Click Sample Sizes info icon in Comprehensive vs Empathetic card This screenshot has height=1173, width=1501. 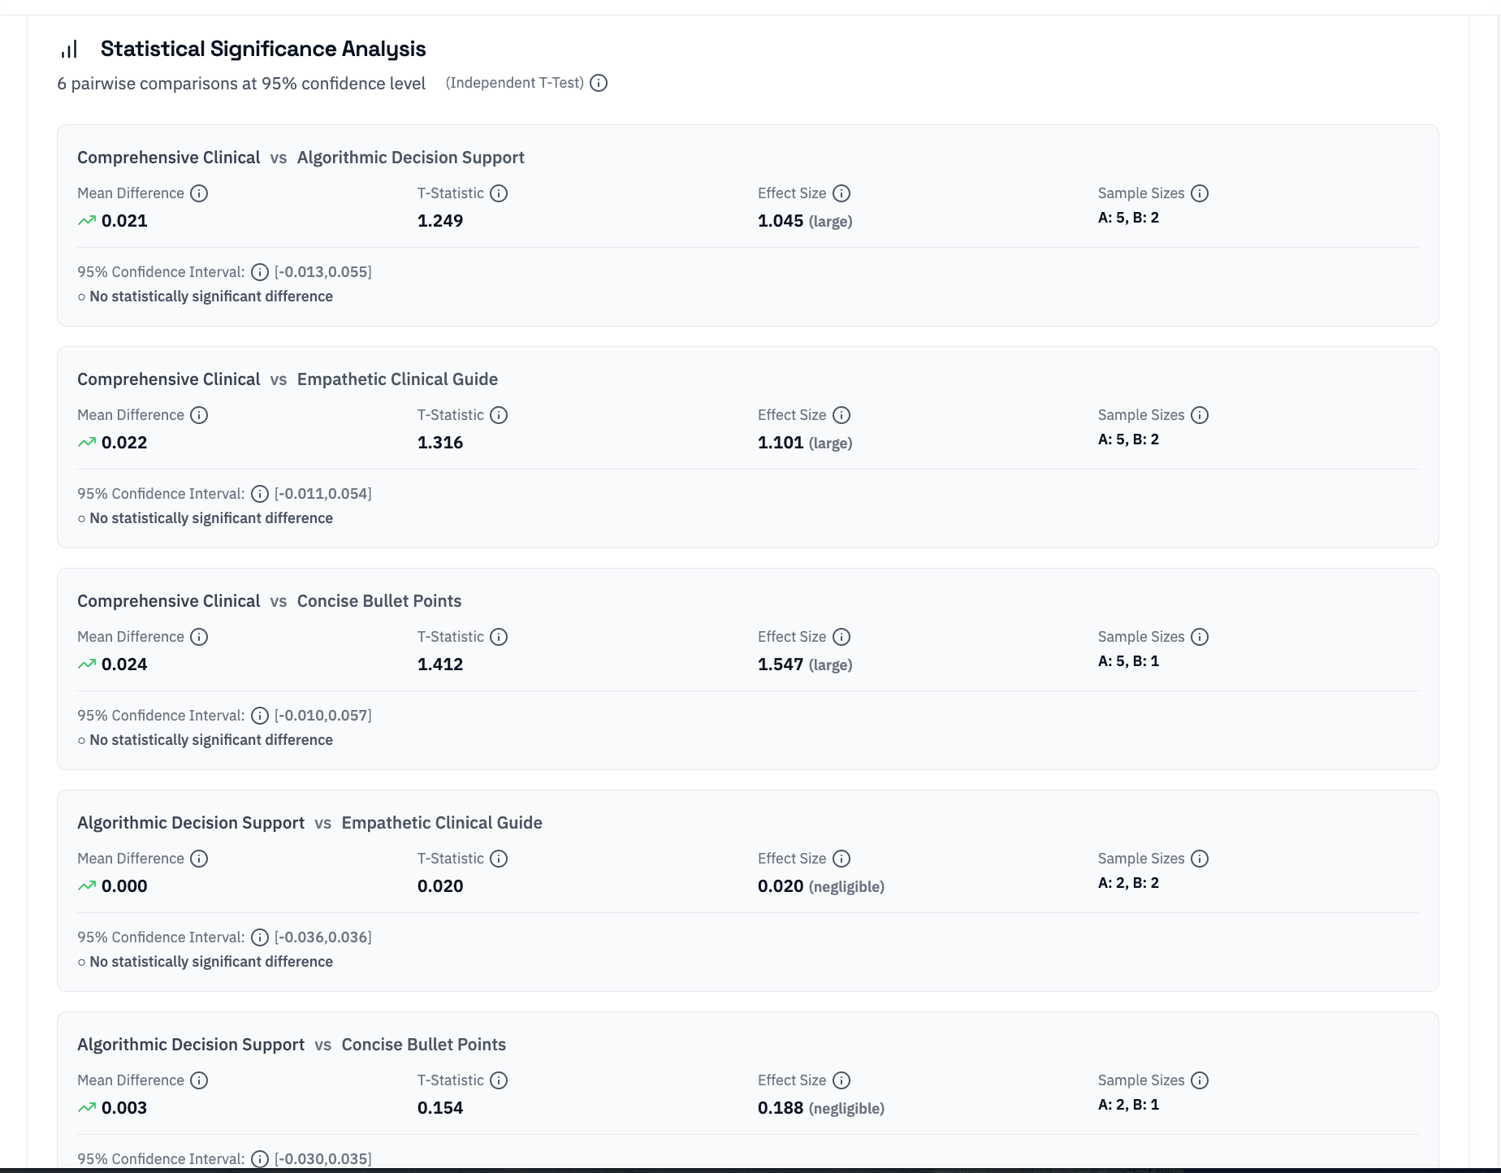(1200, 415)
